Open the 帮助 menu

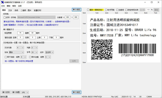tap(14, 6)
